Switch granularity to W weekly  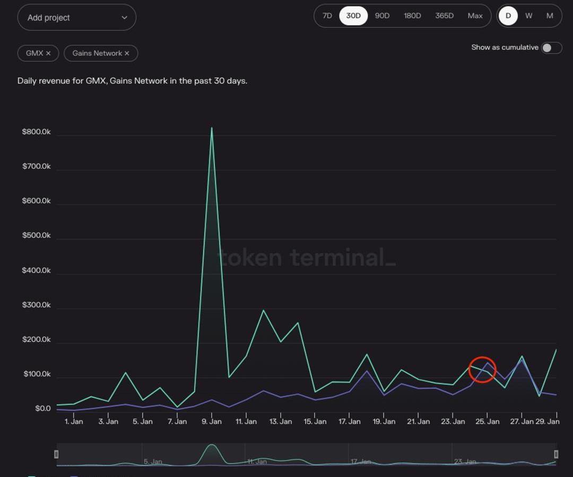529,16
